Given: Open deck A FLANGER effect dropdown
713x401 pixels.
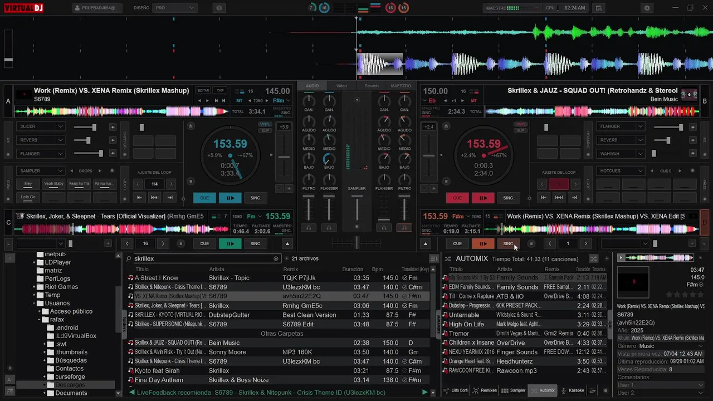Looking at the screenshot, I should coord(41,154).
